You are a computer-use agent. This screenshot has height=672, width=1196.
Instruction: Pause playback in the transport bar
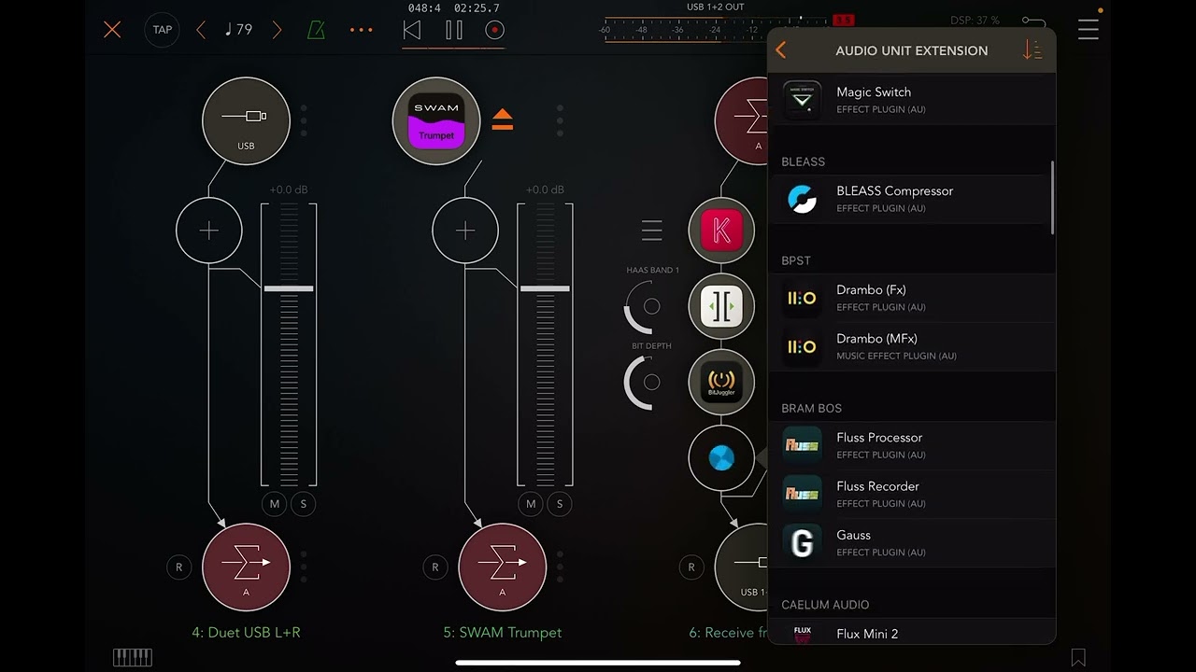click(454, 30)
